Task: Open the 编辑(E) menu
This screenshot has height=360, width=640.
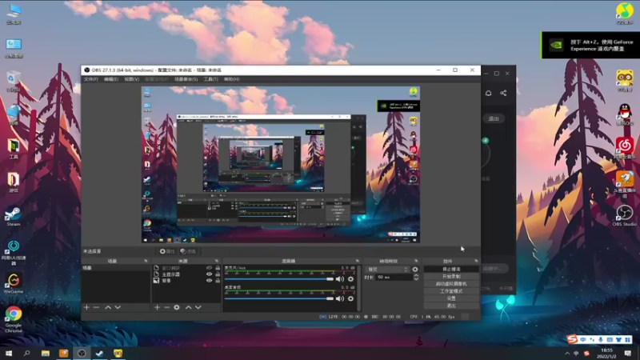Action: coord(111,79)
